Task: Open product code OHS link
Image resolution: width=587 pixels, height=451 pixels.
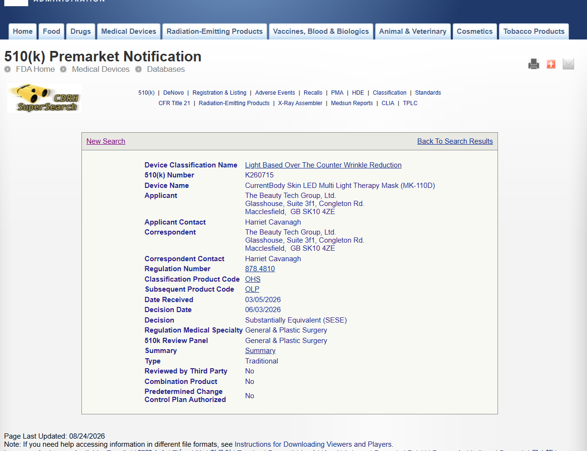Action: pyautogui.click(x=253, y=279)
